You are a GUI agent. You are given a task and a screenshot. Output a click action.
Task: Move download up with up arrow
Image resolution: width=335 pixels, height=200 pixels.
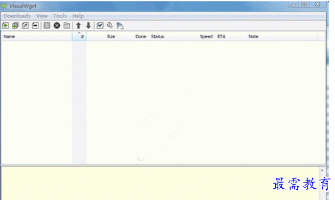pyautogui.click(x=79, y=26)
